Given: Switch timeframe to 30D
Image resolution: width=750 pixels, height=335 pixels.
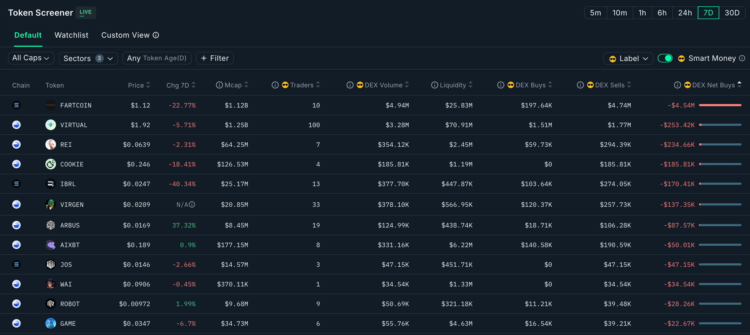Looking at the screenshot, I should (732, 13).
